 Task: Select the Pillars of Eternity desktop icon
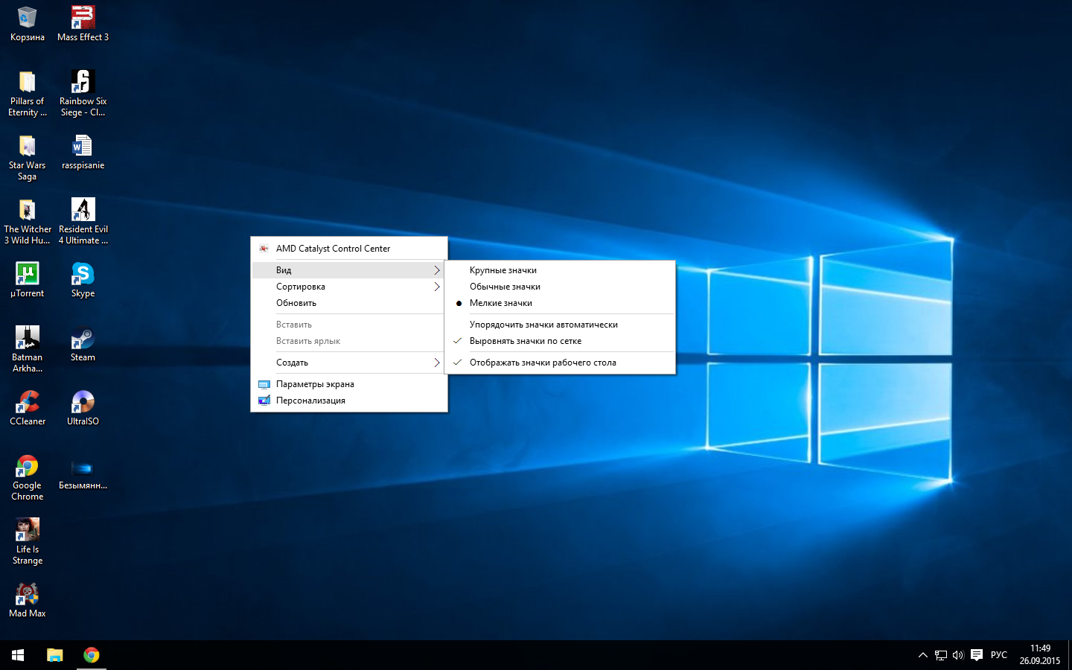(28, 94)
